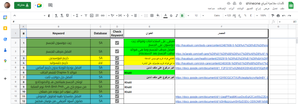Open Meet call dropdown
This screenshot has height=104, width=298.
click(35, 5)
